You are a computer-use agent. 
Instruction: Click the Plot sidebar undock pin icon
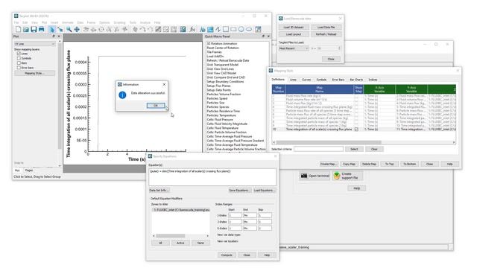coord(54,36)
